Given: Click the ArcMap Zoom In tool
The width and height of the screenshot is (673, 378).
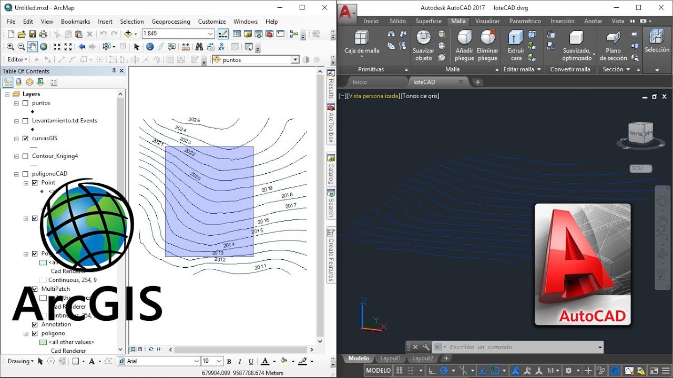Looking at the screenshot, I should click(x=11, y=47).
